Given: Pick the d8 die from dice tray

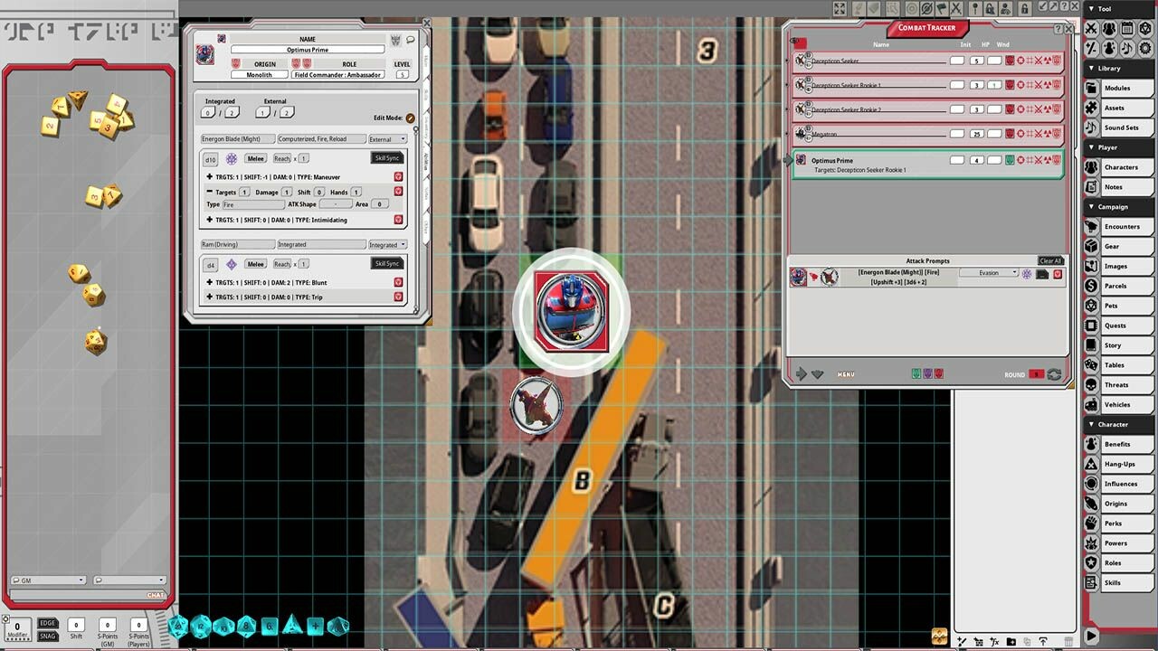Looking at the screenshot, I should (x=246, y=626).
